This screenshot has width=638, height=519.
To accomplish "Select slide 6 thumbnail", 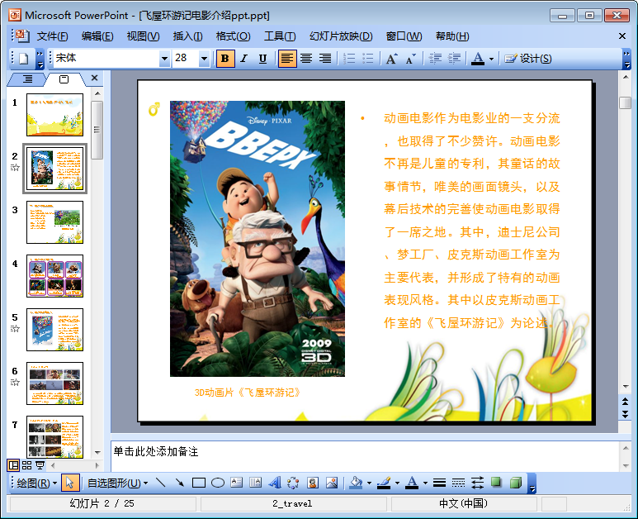I will (x=54, y=383).
